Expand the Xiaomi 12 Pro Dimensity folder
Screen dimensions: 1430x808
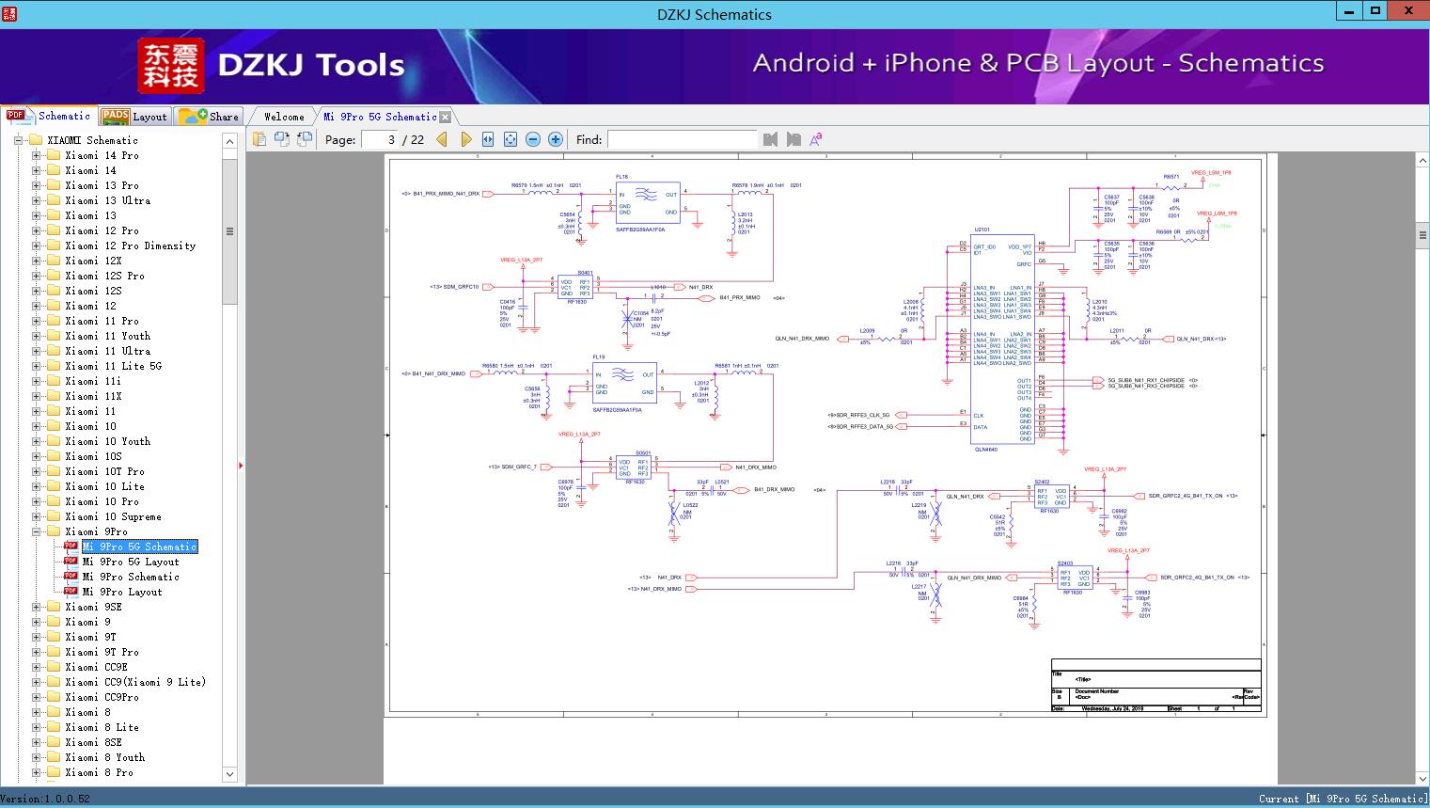(x=36, y=246)
